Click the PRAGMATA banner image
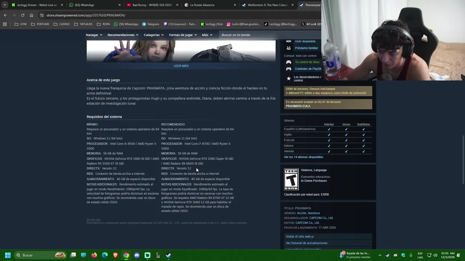Screen dimensions: 465x261 [181, 51]
